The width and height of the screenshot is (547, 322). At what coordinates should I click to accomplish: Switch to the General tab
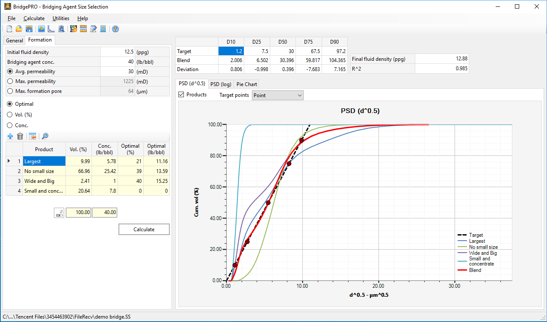coord(15,41)
